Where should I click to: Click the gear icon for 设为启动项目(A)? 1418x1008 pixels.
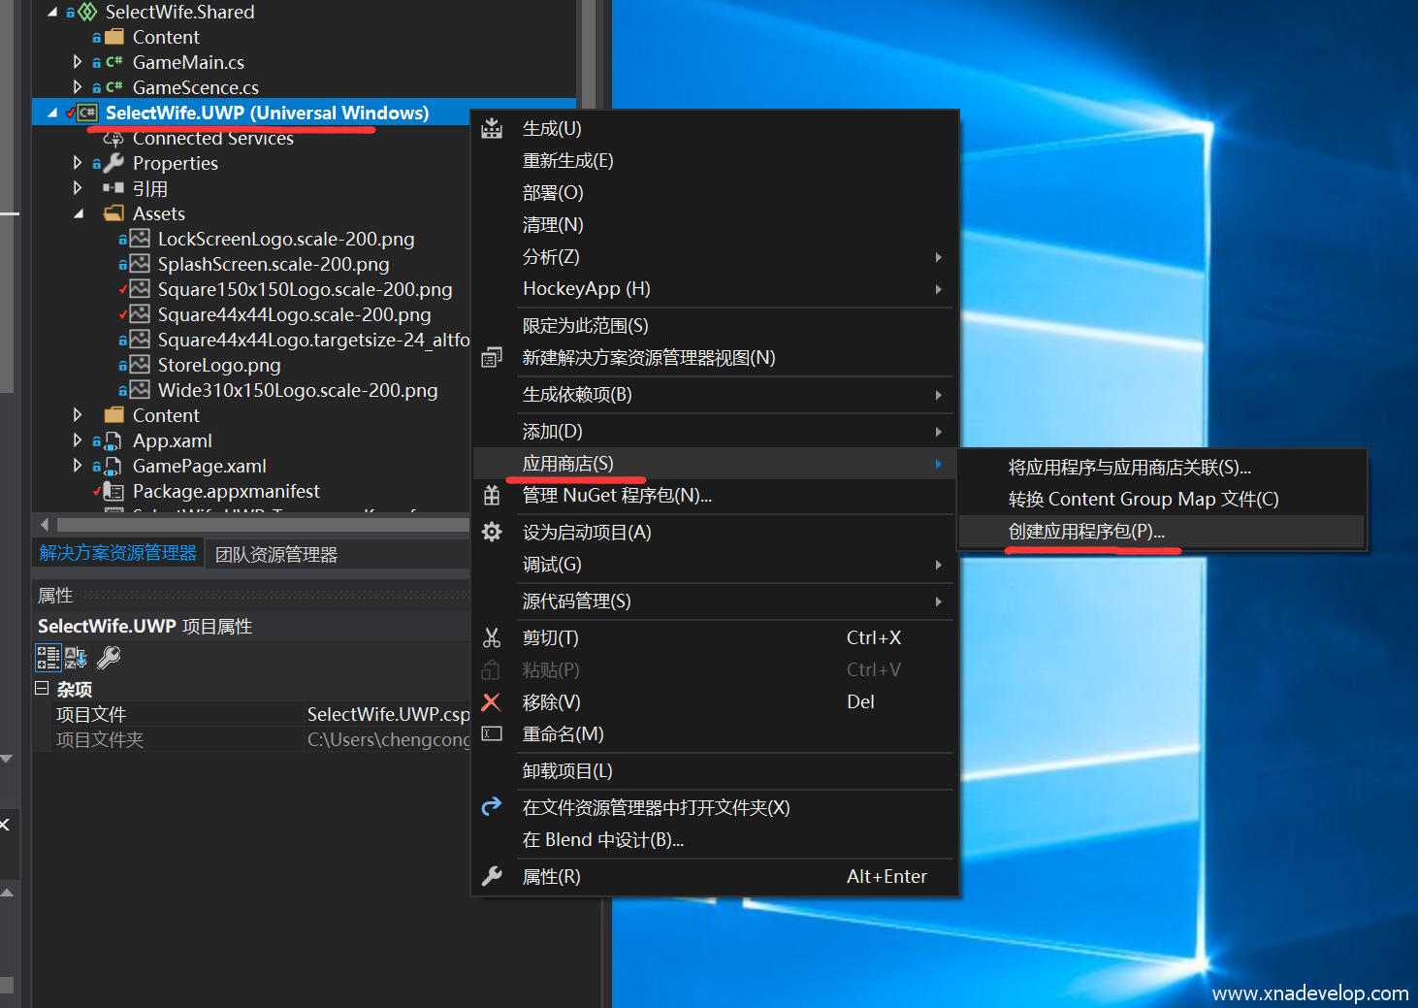coord(492,532)
